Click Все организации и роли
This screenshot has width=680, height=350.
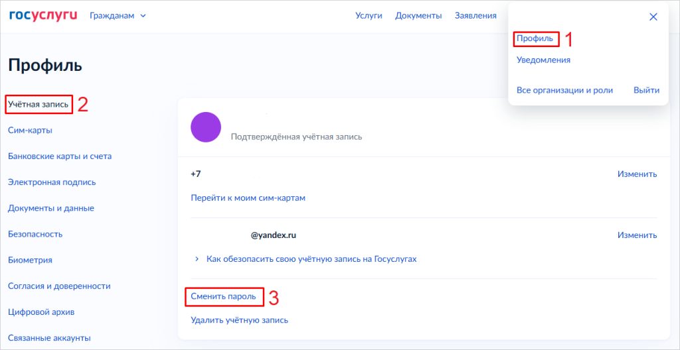tap(564, 90)
